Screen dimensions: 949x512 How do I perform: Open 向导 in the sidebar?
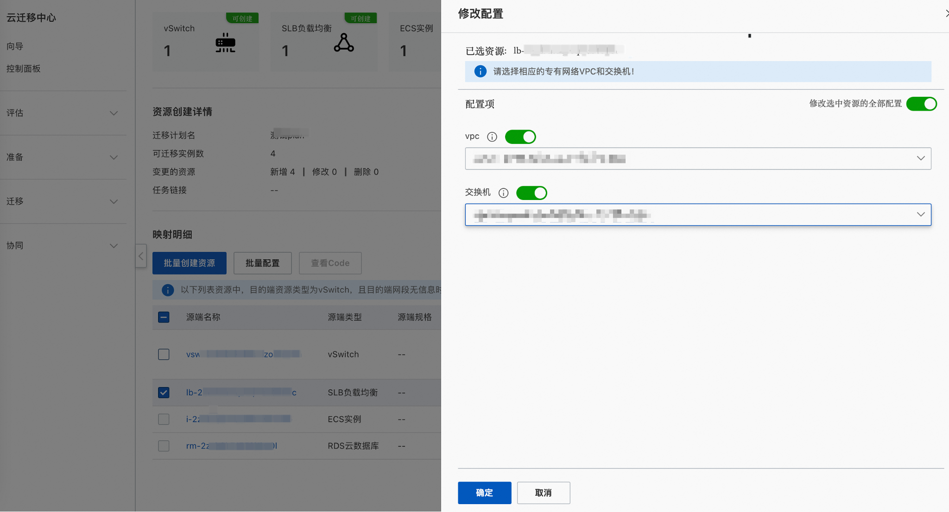point(15,46)
